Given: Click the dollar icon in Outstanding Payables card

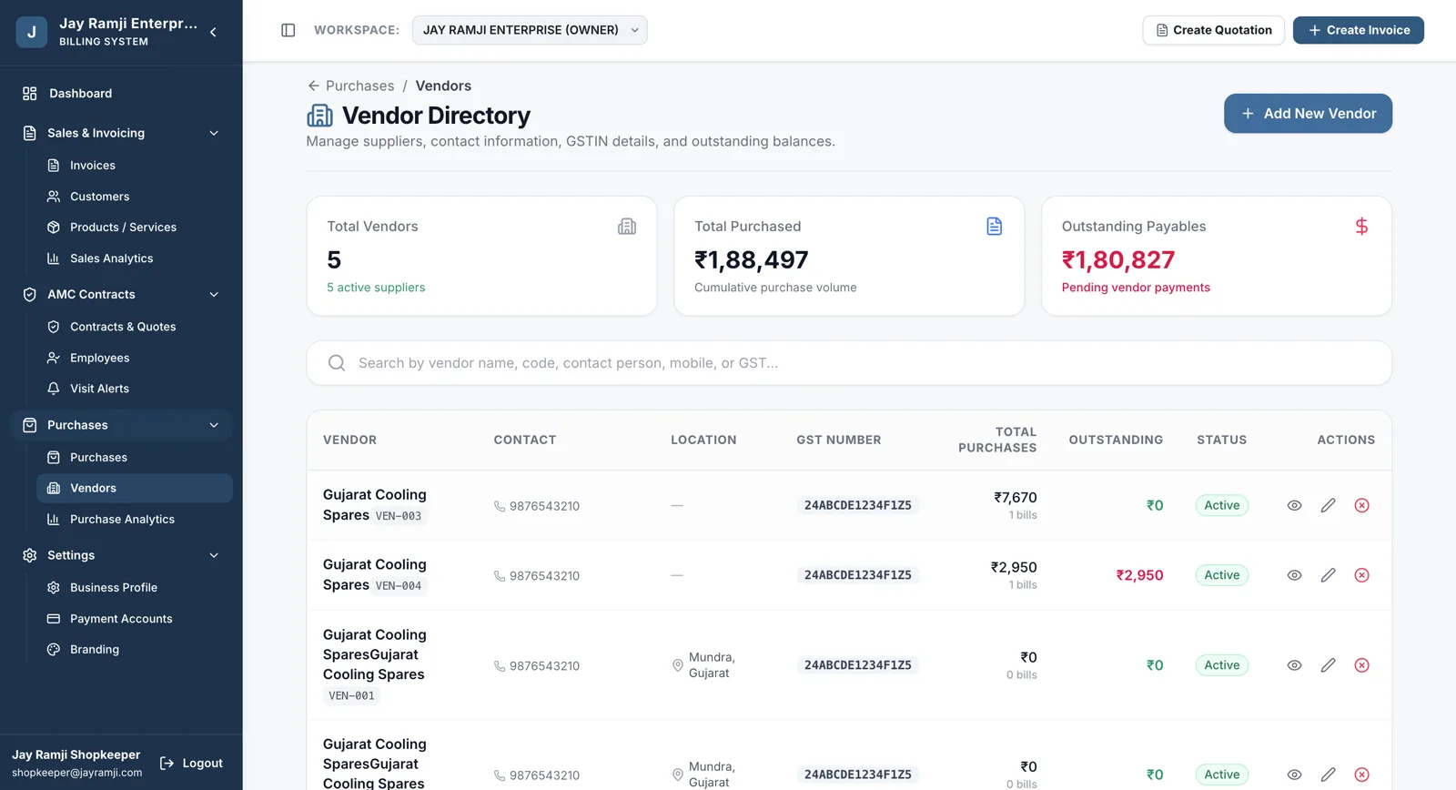Looking at the screenshot, I should (1361, 227).
